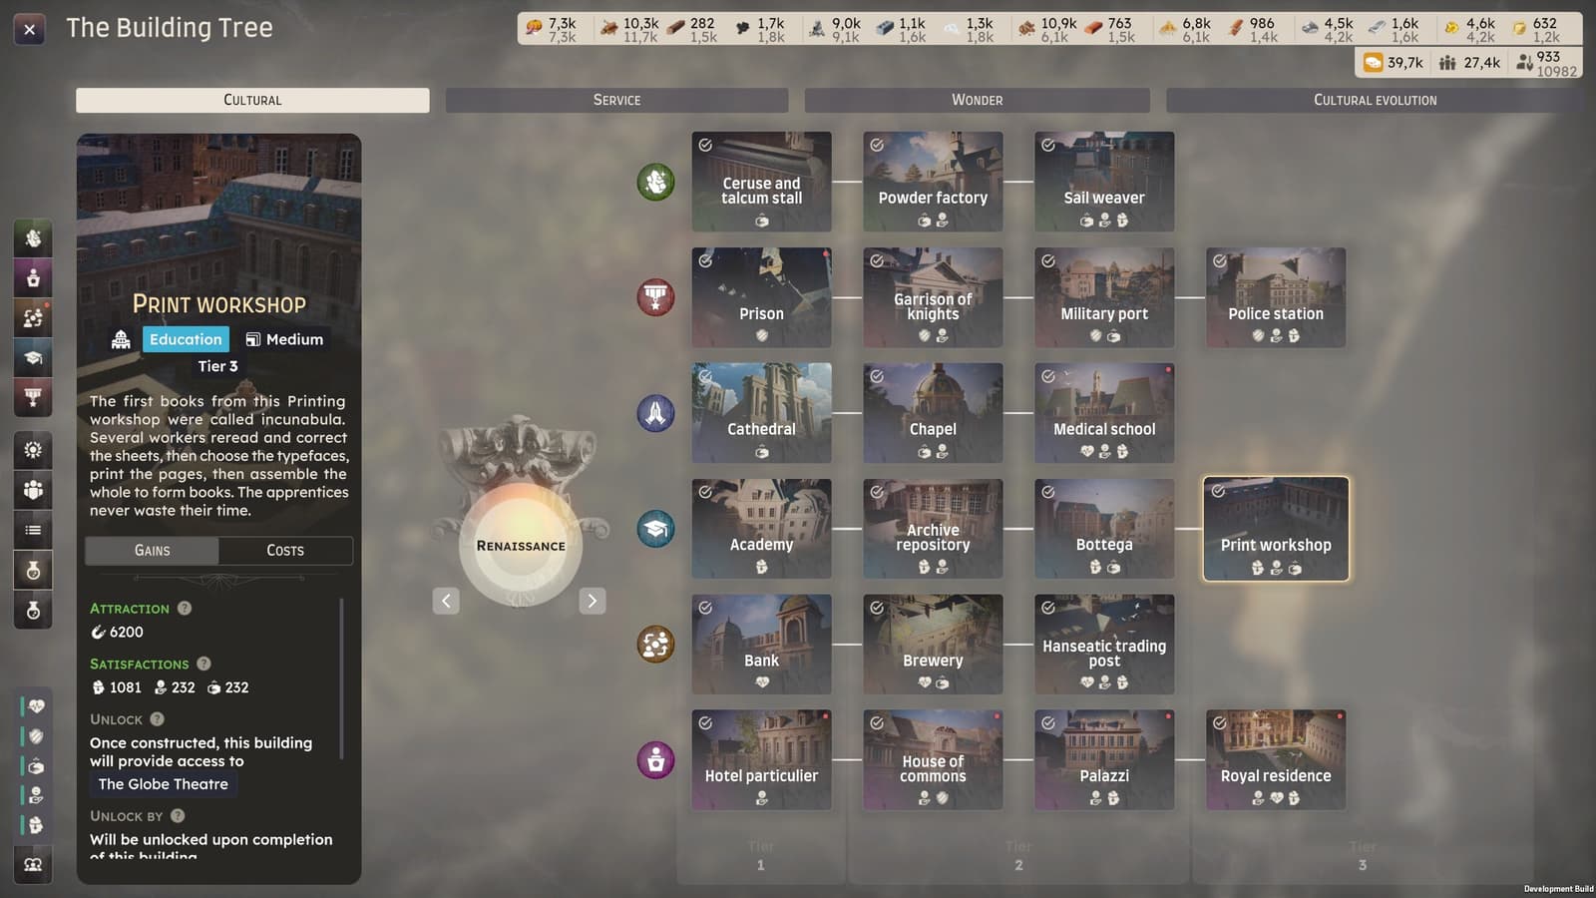
Task: Click the help icon next to Unlock
Action: [x=158, y=719]
